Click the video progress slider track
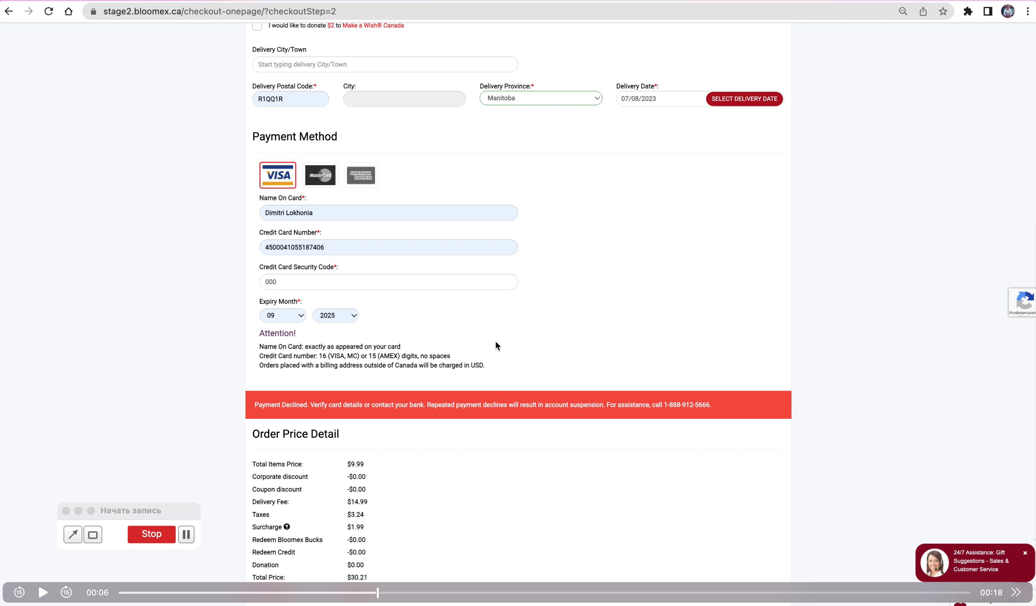Image resolution: width=1036 pixels, height=606 pixels. (x=544, y=592)
